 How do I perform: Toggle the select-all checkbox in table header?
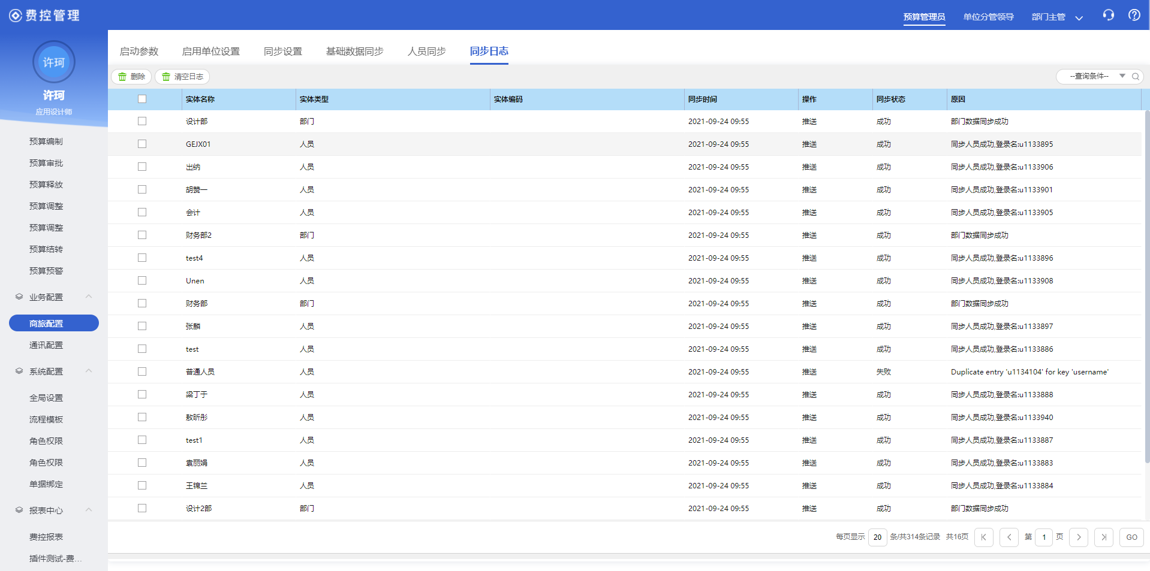click(142, 99)
